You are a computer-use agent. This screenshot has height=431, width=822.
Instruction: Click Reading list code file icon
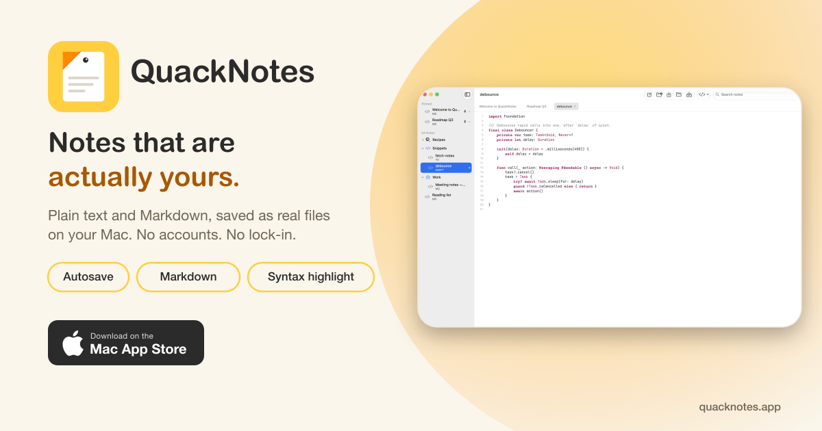coord(427,196)
